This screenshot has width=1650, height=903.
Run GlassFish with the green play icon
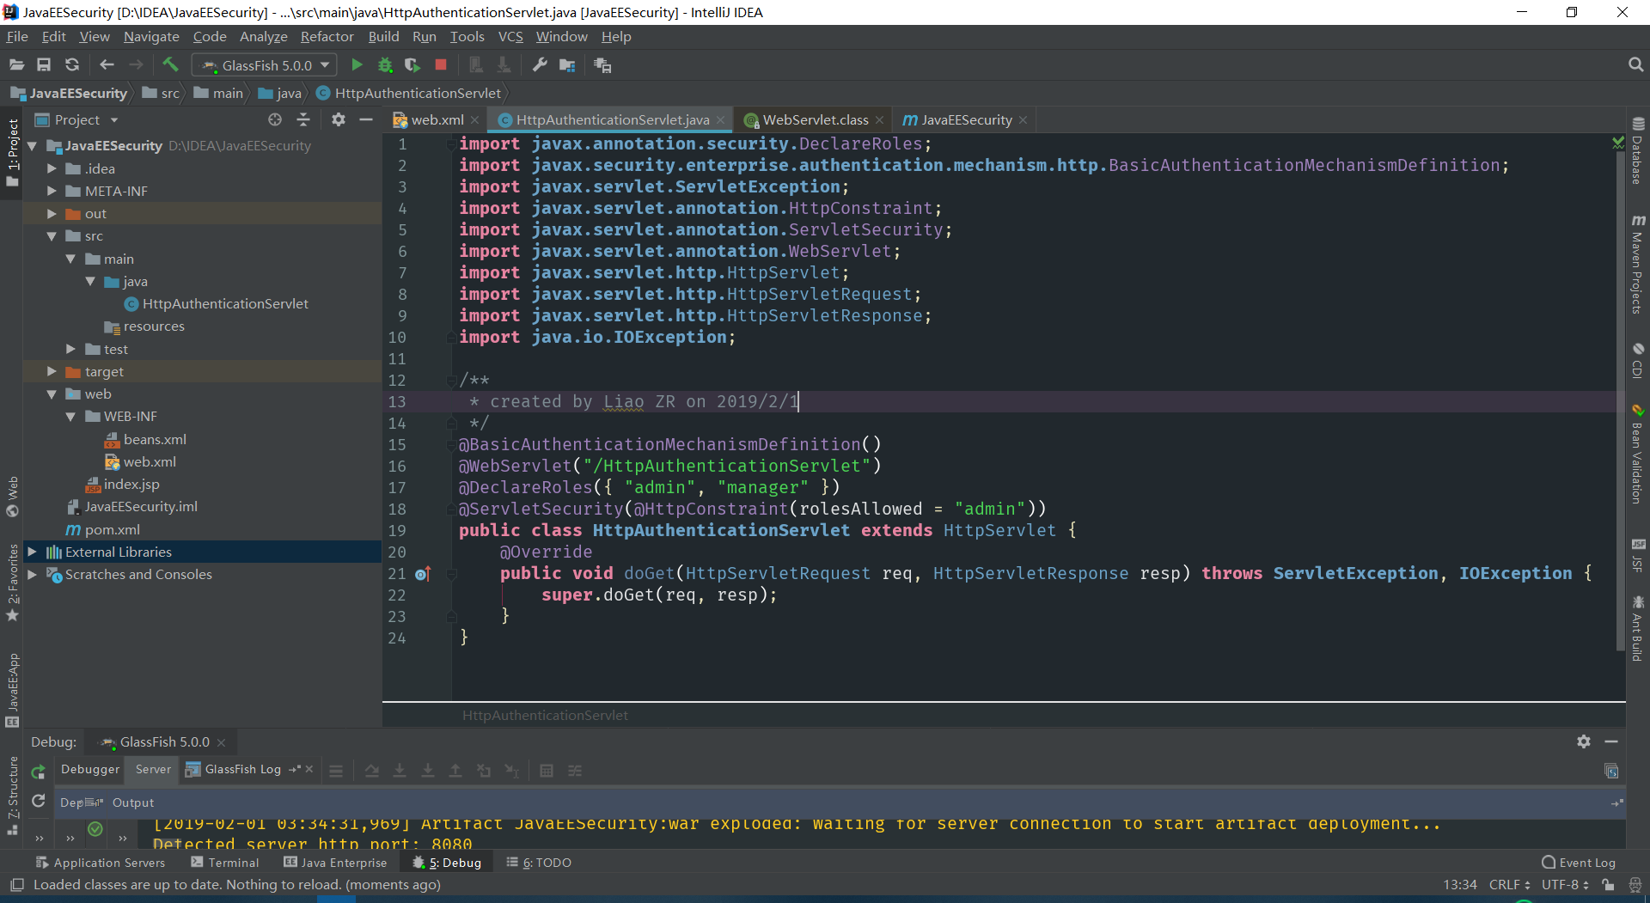357,65
